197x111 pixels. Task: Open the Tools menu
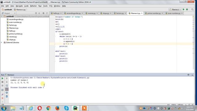click(45, 6)
